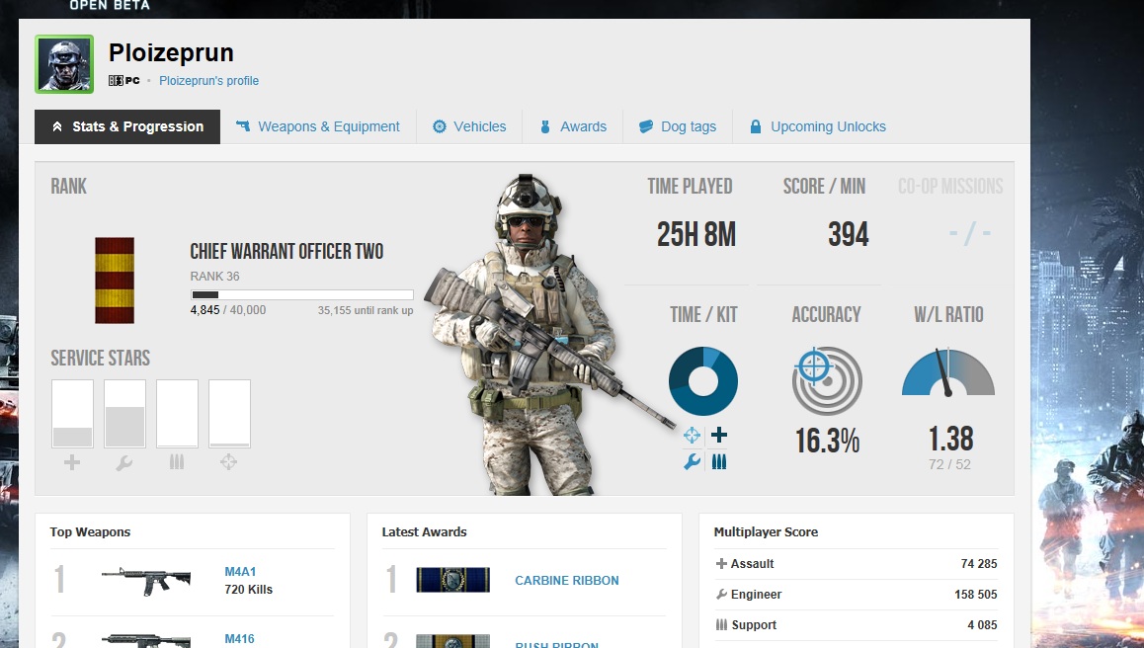Click the CO-OP MISSIONS label
The height and width of the screenshot is (648, 1144).
point(950,186)
